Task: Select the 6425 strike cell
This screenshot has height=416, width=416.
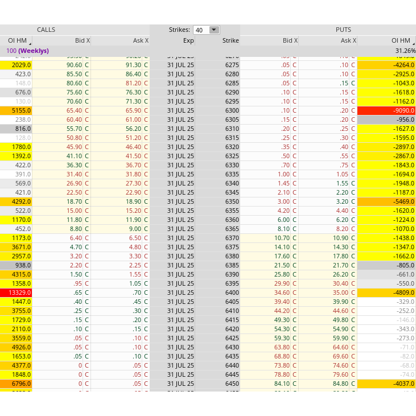Action: pos(217,338)
